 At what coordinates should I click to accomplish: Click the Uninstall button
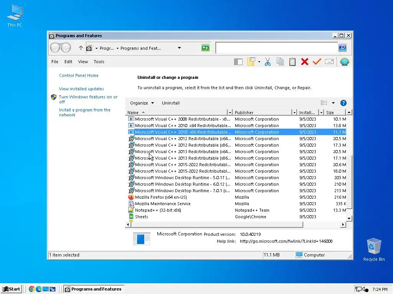pos(171,103)
